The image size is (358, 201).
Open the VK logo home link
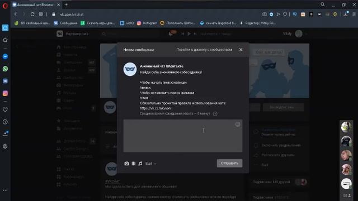(x=60, y=33)
